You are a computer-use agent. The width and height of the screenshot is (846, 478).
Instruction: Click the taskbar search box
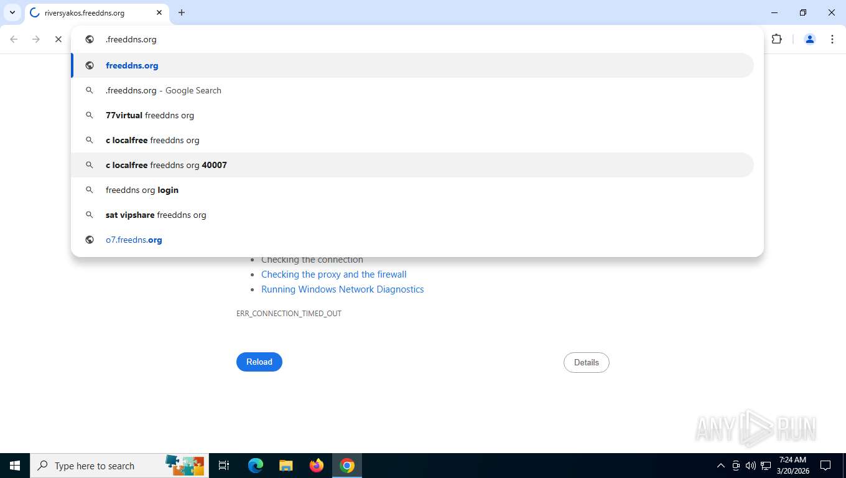tap(119, 466)
